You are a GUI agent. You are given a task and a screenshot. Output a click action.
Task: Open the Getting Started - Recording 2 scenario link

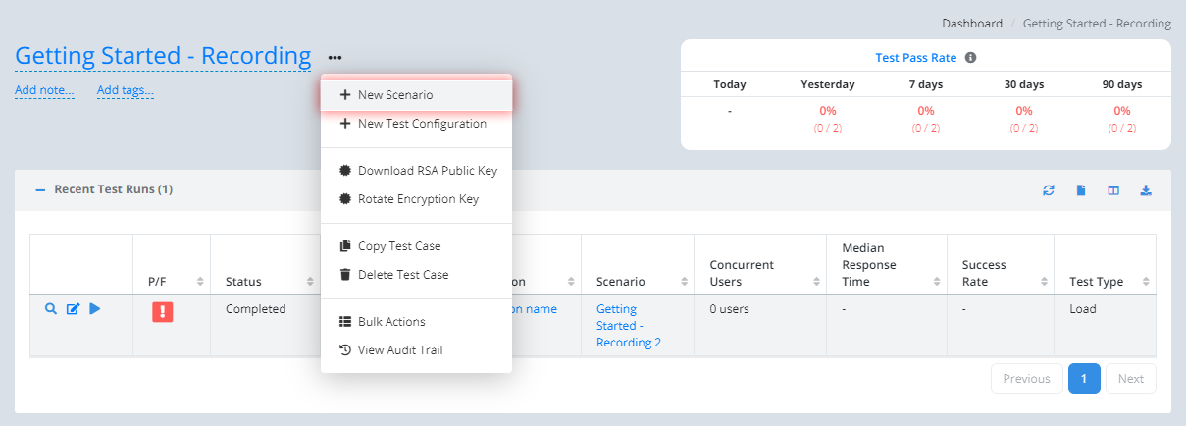[x=629, y=326]
